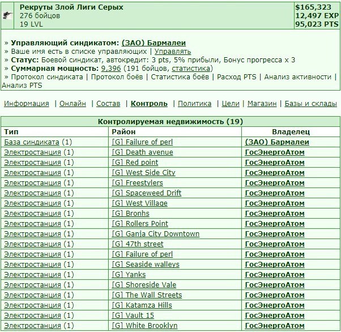
Task: Open the 9,396 total power link
Action: coord(111,69)
